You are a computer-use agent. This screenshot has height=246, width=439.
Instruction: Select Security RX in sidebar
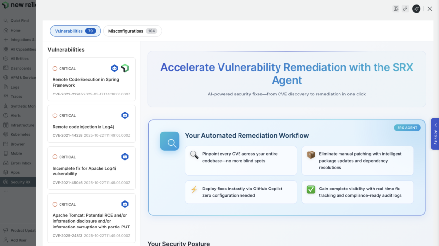click(18, 182)
